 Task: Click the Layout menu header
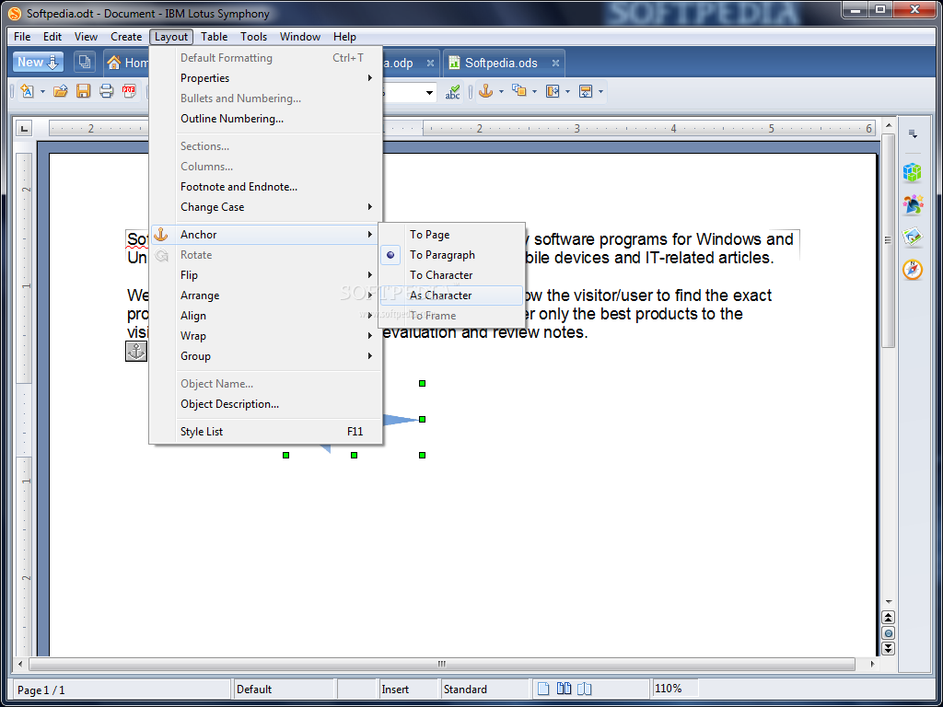[171, 37]
